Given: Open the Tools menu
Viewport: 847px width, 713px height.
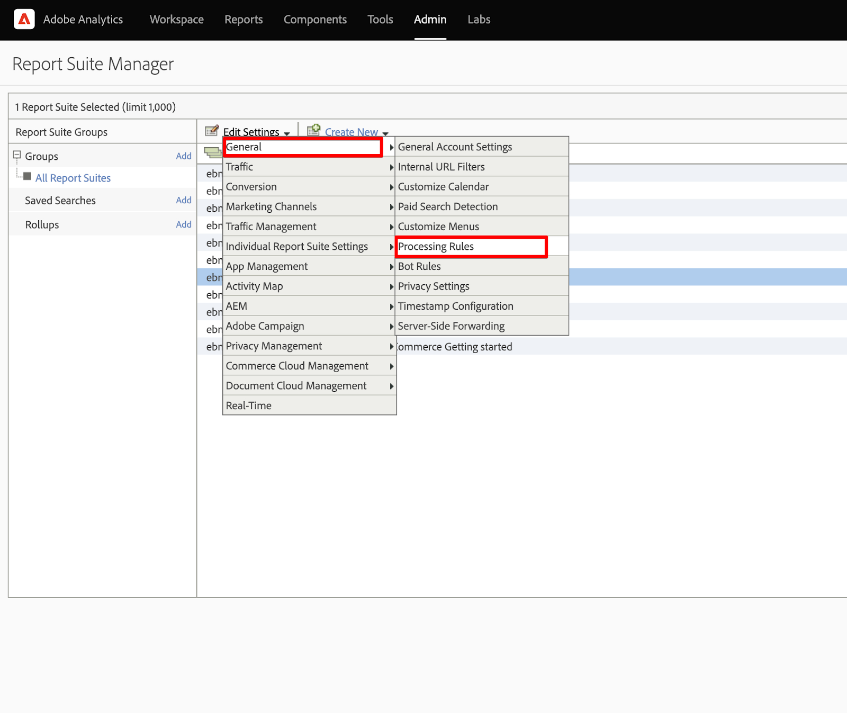Looking at the screenshot, I should point(380,20).
